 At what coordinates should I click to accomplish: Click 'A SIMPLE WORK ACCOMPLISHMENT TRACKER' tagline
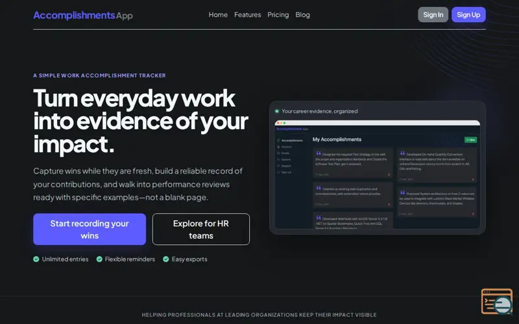(99, 75)
